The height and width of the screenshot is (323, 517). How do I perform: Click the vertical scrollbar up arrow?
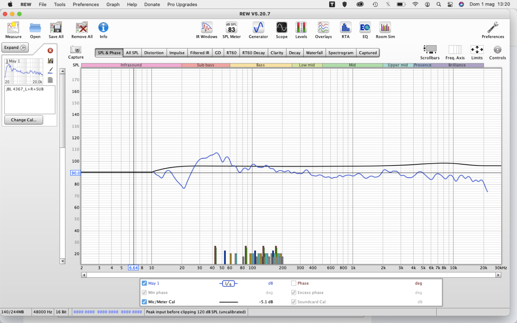click(x=62, y=71)
